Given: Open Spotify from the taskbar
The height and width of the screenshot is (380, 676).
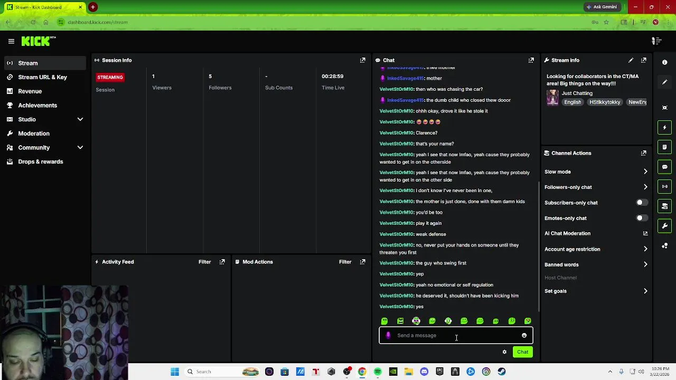Looking at the screenshot, I should coord(378,372).
